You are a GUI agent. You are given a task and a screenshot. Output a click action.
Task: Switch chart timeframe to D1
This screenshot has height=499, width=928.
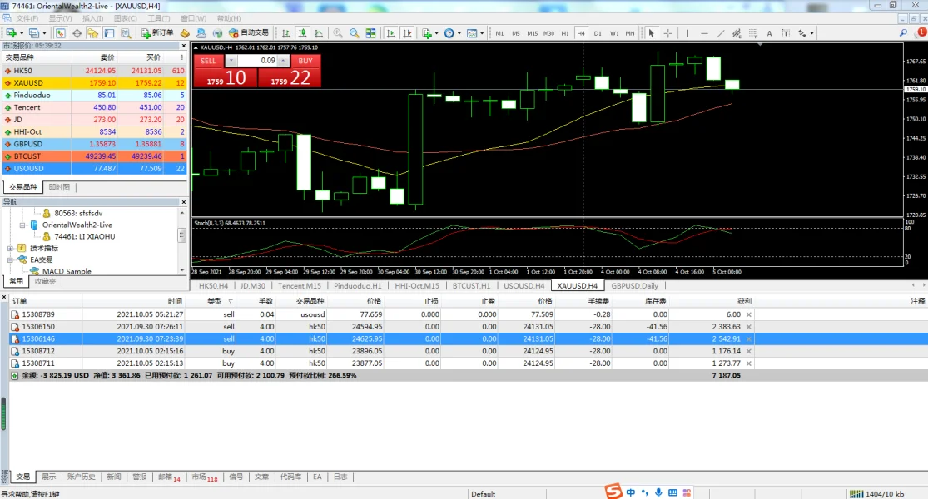pyautogui.click(x=598, y=33)
